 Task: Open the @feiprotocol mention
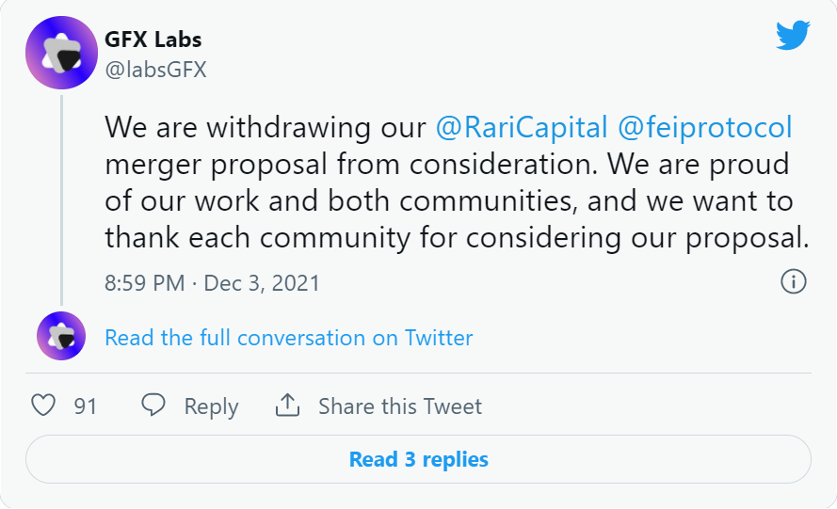pyautogui.click(x=704, y=128)
